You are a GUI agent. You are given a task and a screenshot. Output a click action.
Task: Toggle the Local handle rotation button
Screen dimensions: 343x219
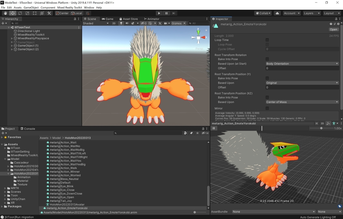[x=76, y=13]
